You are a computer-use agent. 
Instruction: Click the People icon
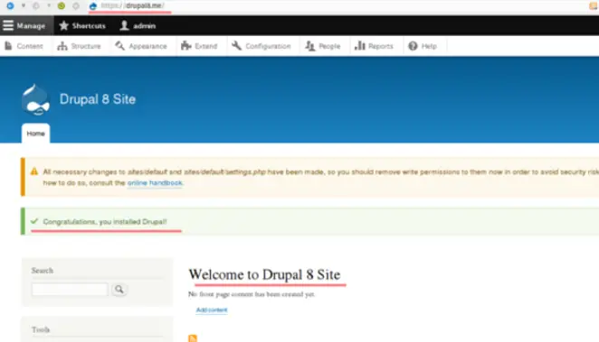click(309, 46)
